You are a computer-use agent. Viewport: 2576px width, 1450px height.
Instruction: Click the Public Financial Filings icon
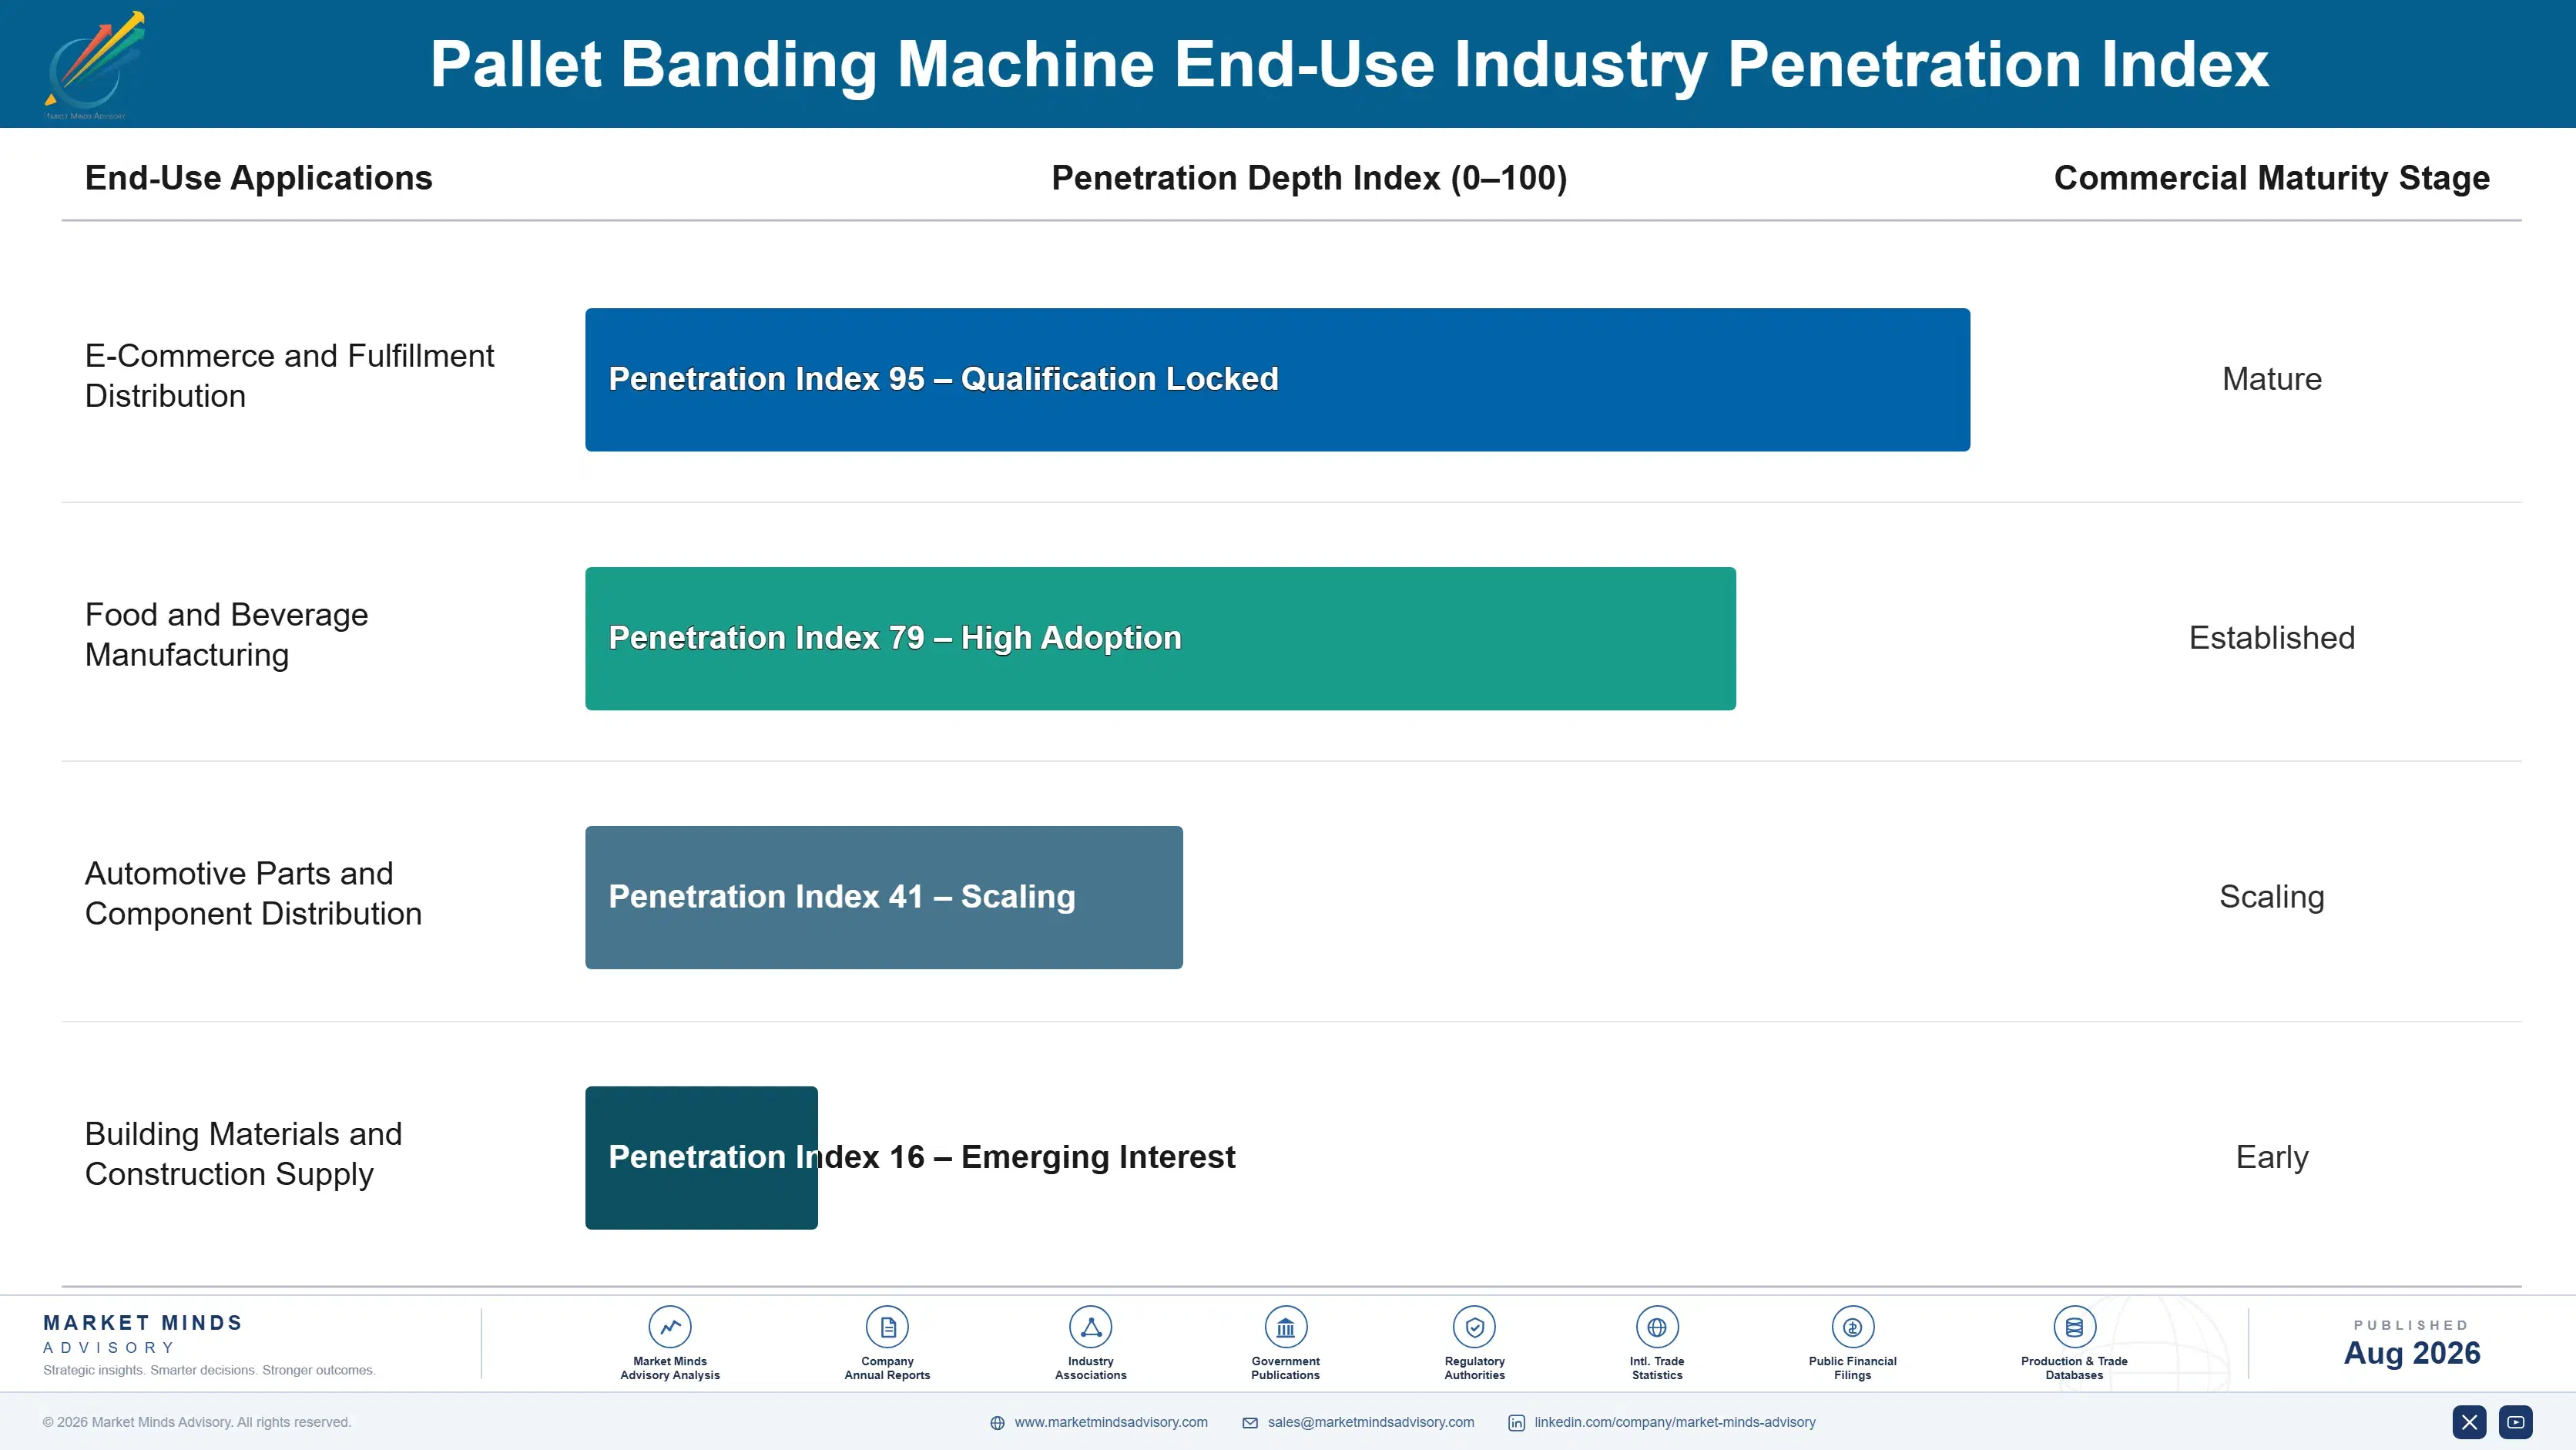1852,1327
